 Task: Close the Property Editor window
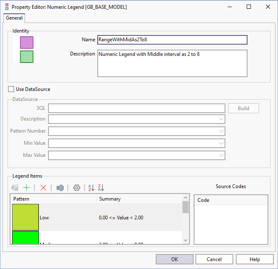[x=268, y=7]
